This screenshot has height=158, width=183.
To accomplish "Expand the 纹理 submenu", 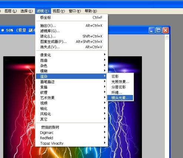I will [71, 92].
